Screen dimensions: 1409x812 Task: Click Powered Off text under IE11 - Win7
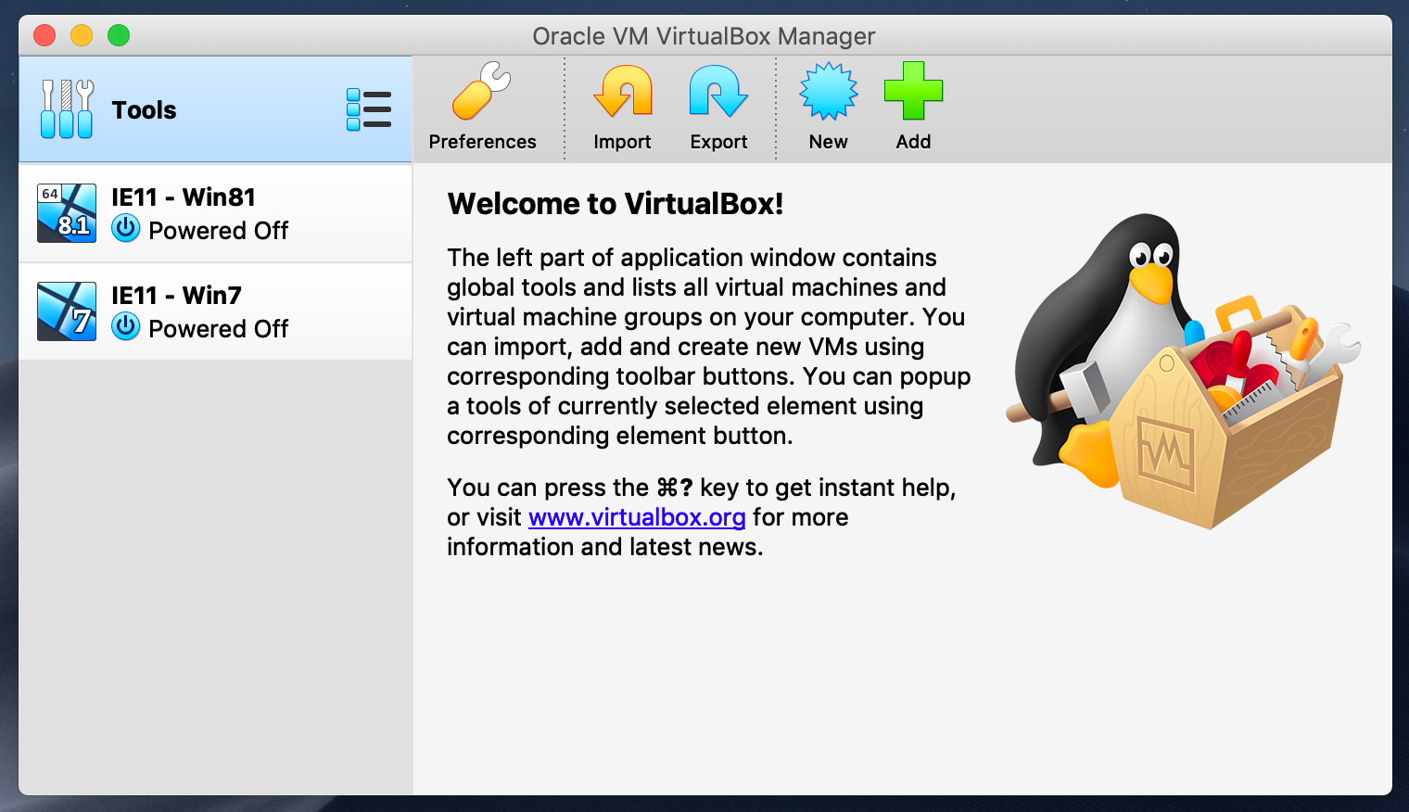[219, 329]
